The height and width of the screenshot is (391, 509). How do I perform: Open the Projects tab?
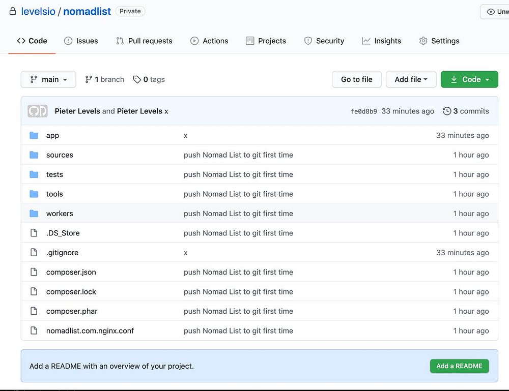[x=266, y=41]
